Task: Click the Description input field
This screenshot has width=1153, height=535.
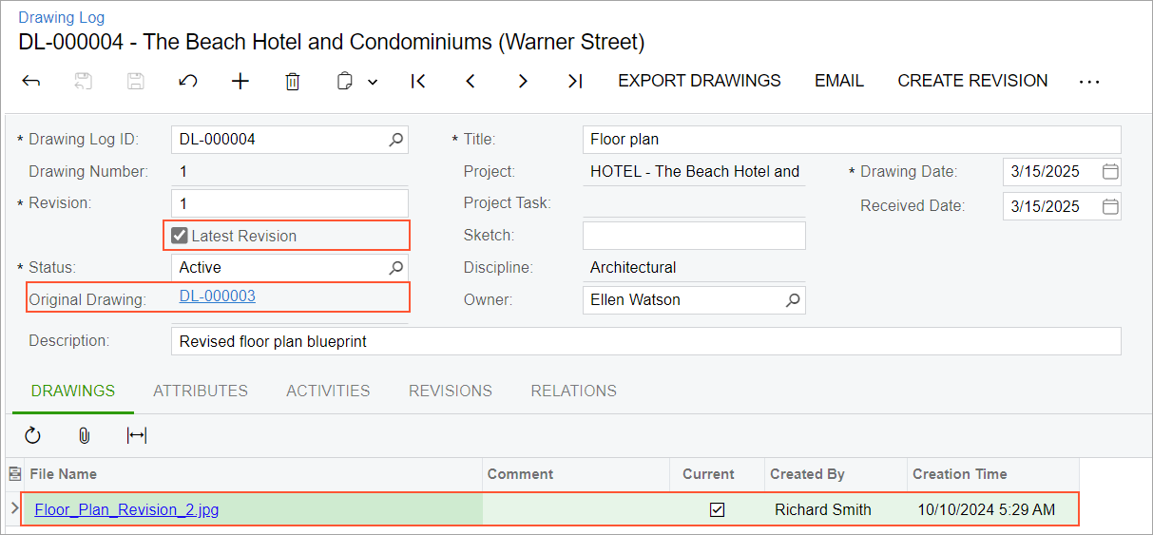Action: coord(646,341)
